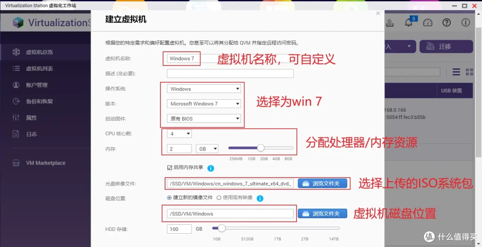Click 浏览文件夹 button for 磁盘位置
The width and height of the screenshot is (482, 247).
pyautogui.click(x=323, y=214)
